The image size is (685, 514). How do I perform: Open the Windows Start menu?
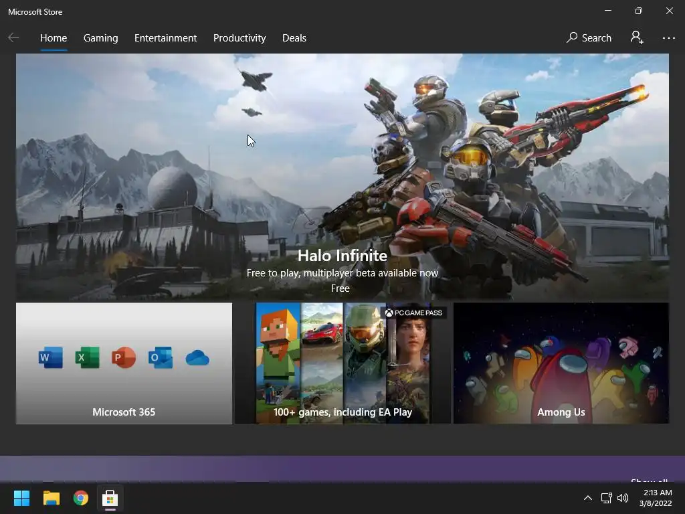click(21, 498)
